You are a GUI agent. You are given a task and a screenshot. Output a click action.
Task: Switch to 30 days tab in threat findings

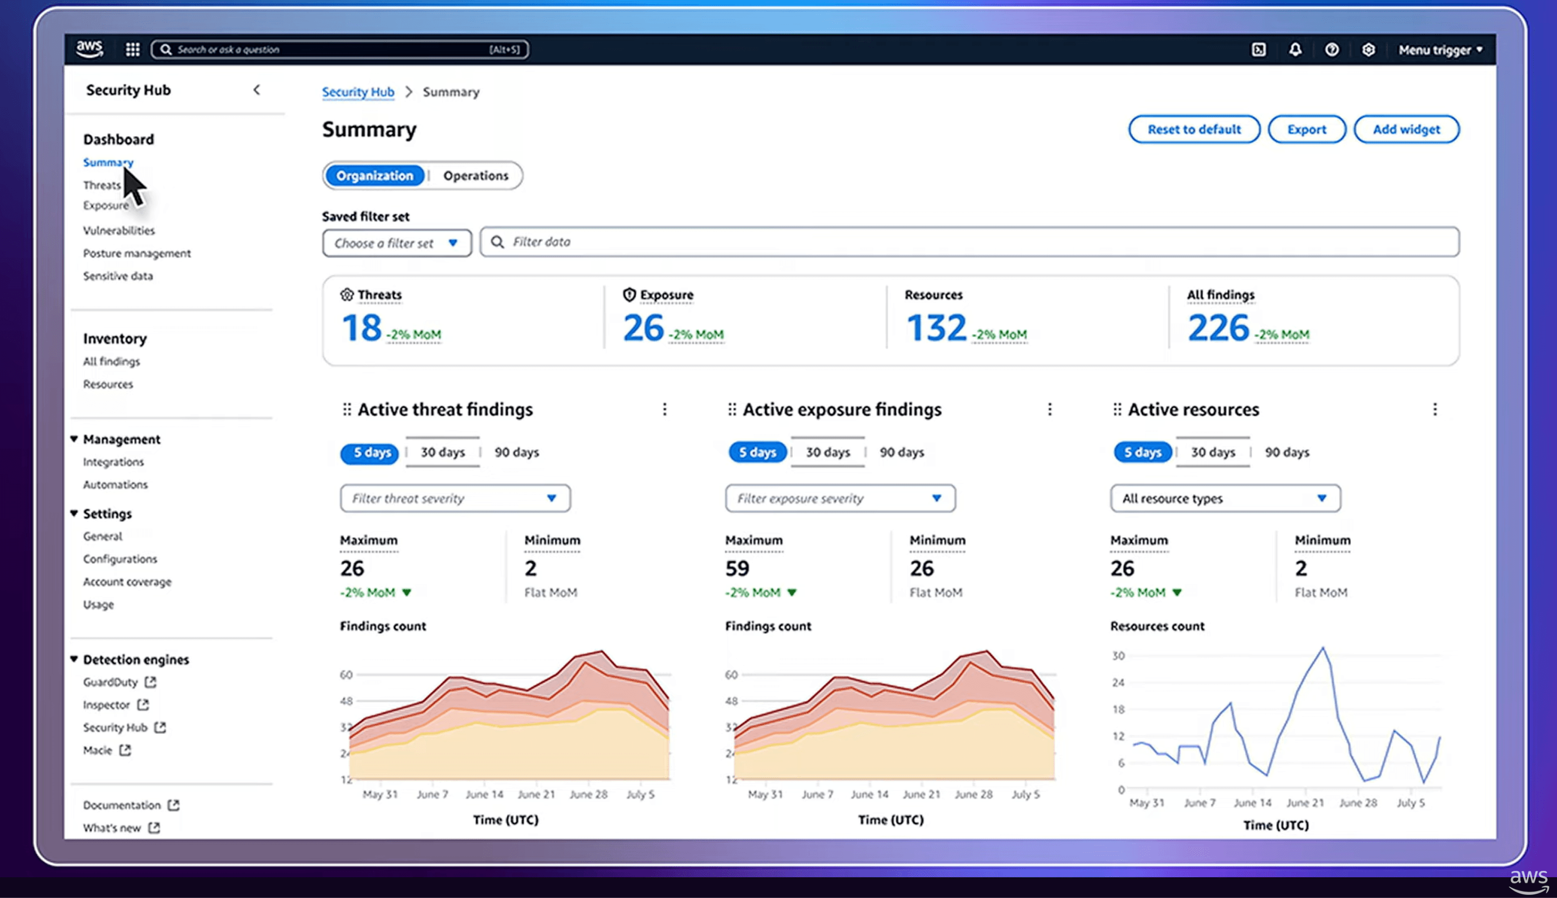tap(442, 452)
